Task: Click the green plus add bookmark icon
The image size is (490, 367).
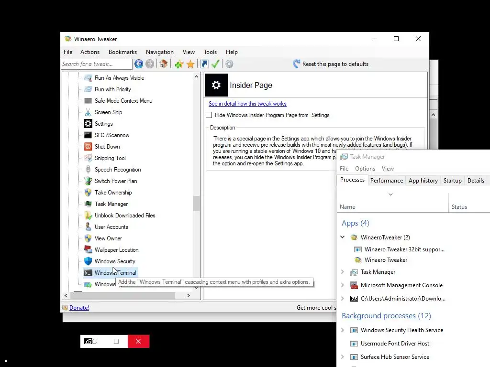Action: [x=179, y=65]
